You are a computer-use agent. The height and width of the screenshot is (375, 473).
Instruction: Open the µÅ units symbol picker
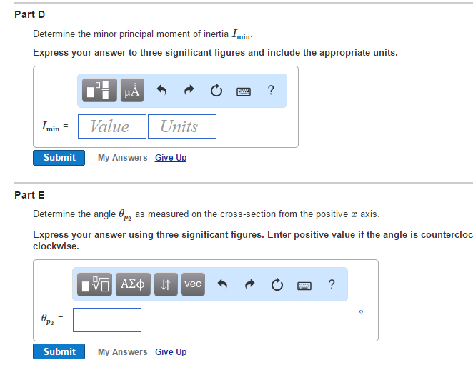132,90
